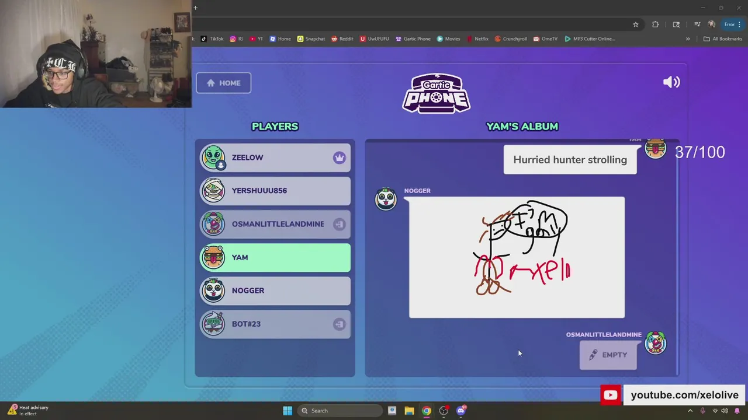This screenshot has width=748, height=420.
Task: Click the Chrome icon in the taskbar
Action: click(427, 411)
